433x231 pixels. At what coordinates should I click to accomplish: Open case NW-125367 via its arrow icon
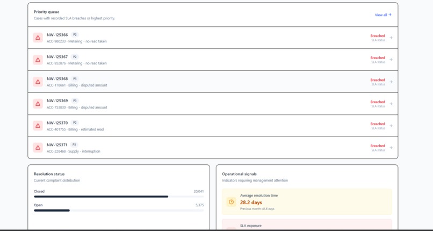(391, 60)
